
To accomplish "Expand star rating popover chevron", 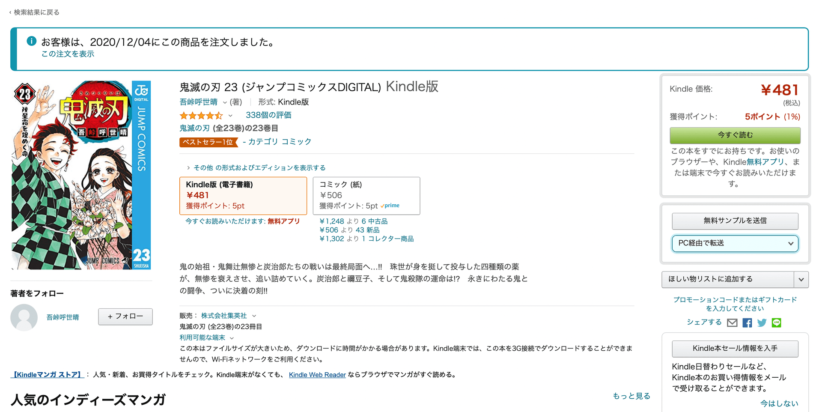I will 230,116.
